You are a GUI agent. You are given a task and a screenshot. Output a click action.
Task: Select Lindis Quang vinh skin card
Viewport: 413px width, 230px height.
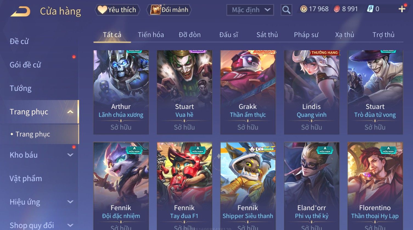[x=311, y=92]
